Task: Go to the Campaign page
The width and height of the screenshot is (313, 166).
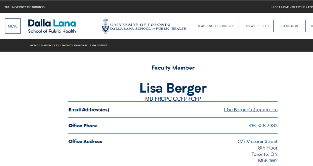Action: pos(289,26)
